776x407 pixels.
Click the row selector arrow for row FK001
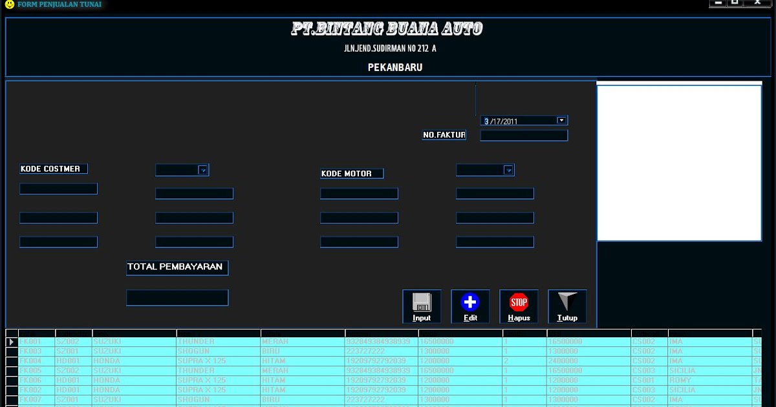tap(12, 341)
